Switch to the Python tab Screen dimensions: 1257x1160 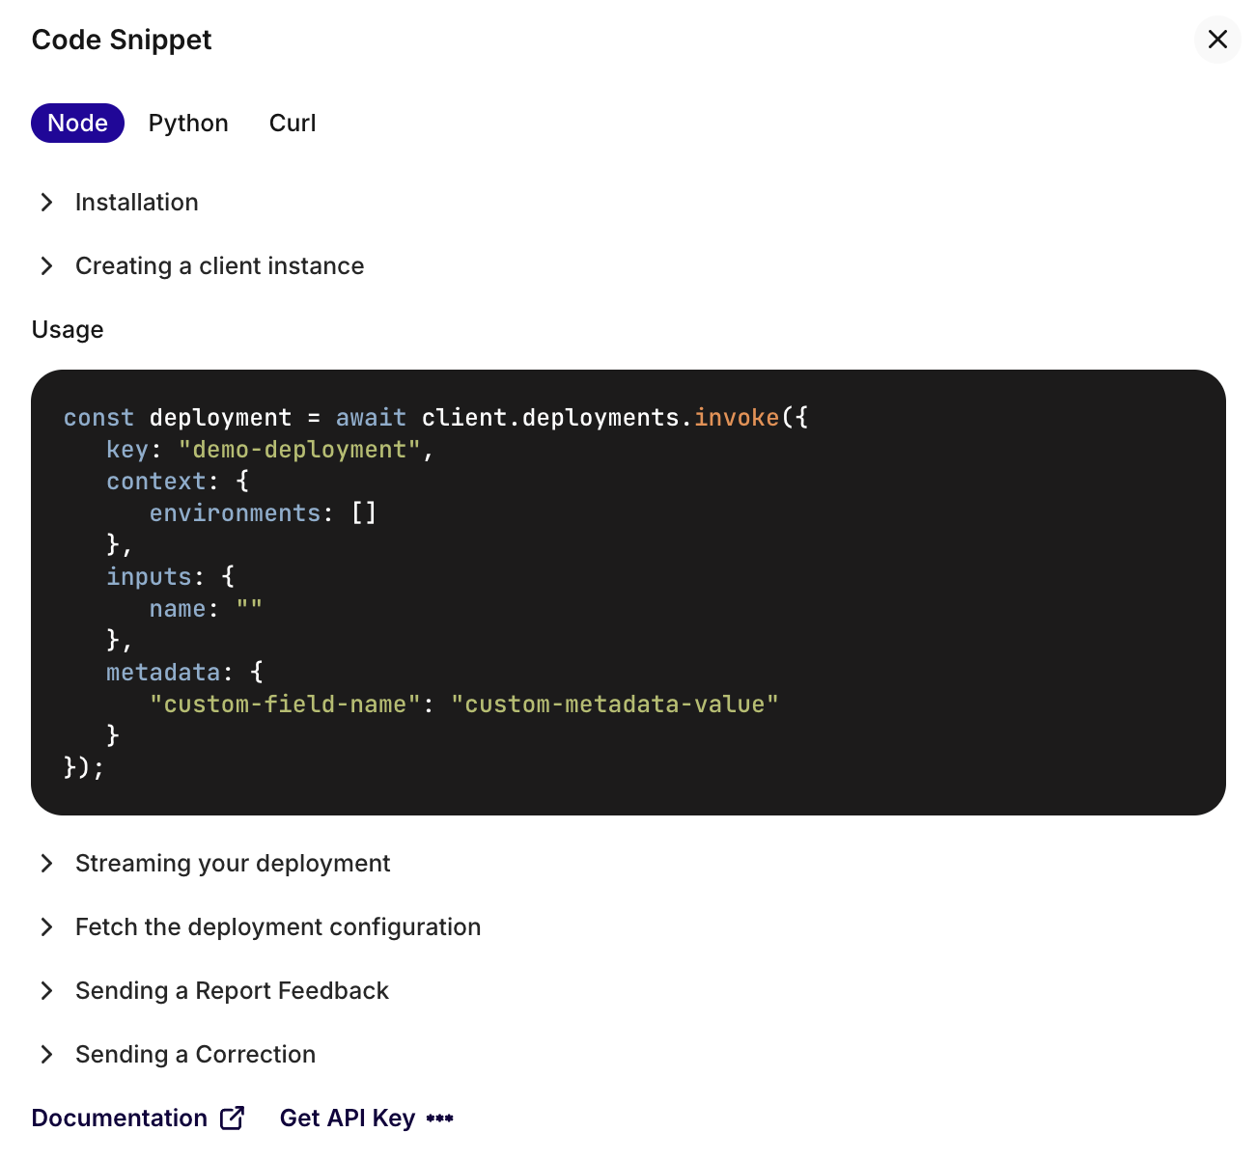188,124
